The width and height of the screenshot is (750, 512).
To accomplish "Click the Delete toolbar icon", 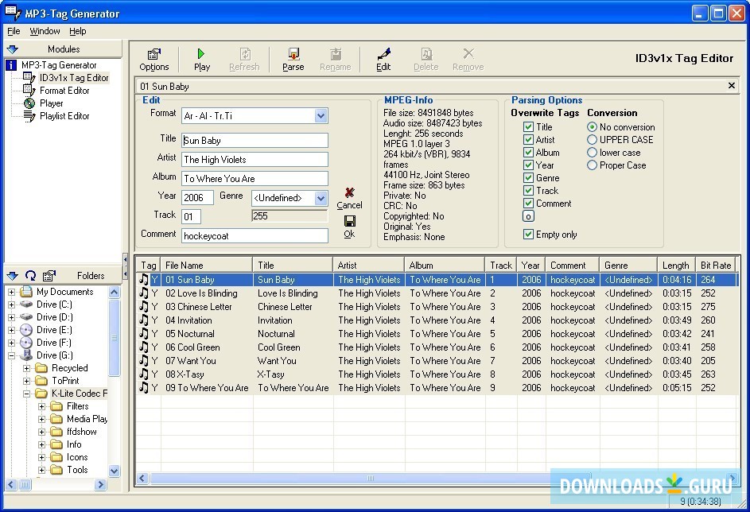I will [x=426, y=57].
